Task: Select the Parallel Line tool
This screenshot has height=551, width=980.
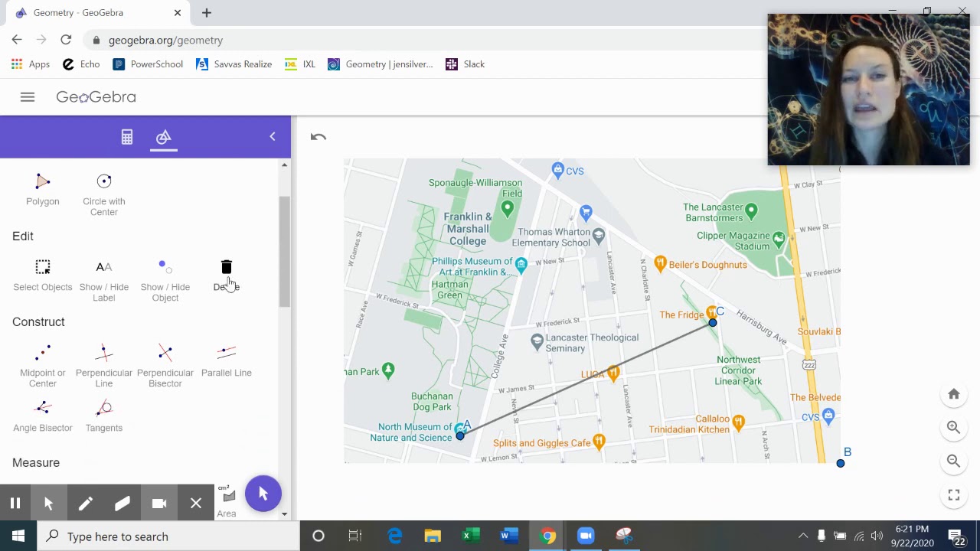Action: [x=227, y=361]
